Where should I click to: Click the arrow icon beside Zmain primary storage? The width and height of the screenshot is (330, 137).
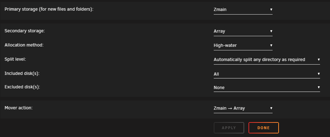[271, 10]
